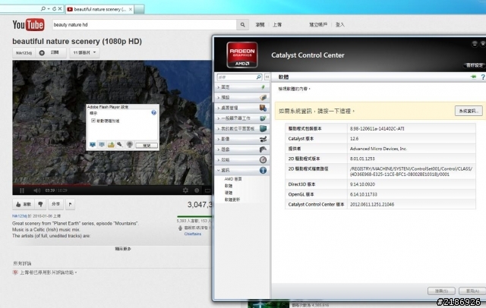Click the browser refresh button

point(54,9)
